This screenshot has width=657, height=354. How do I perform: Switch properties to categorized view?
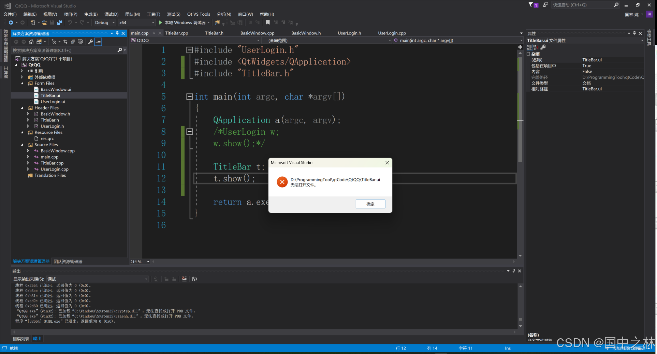point(529,47)
